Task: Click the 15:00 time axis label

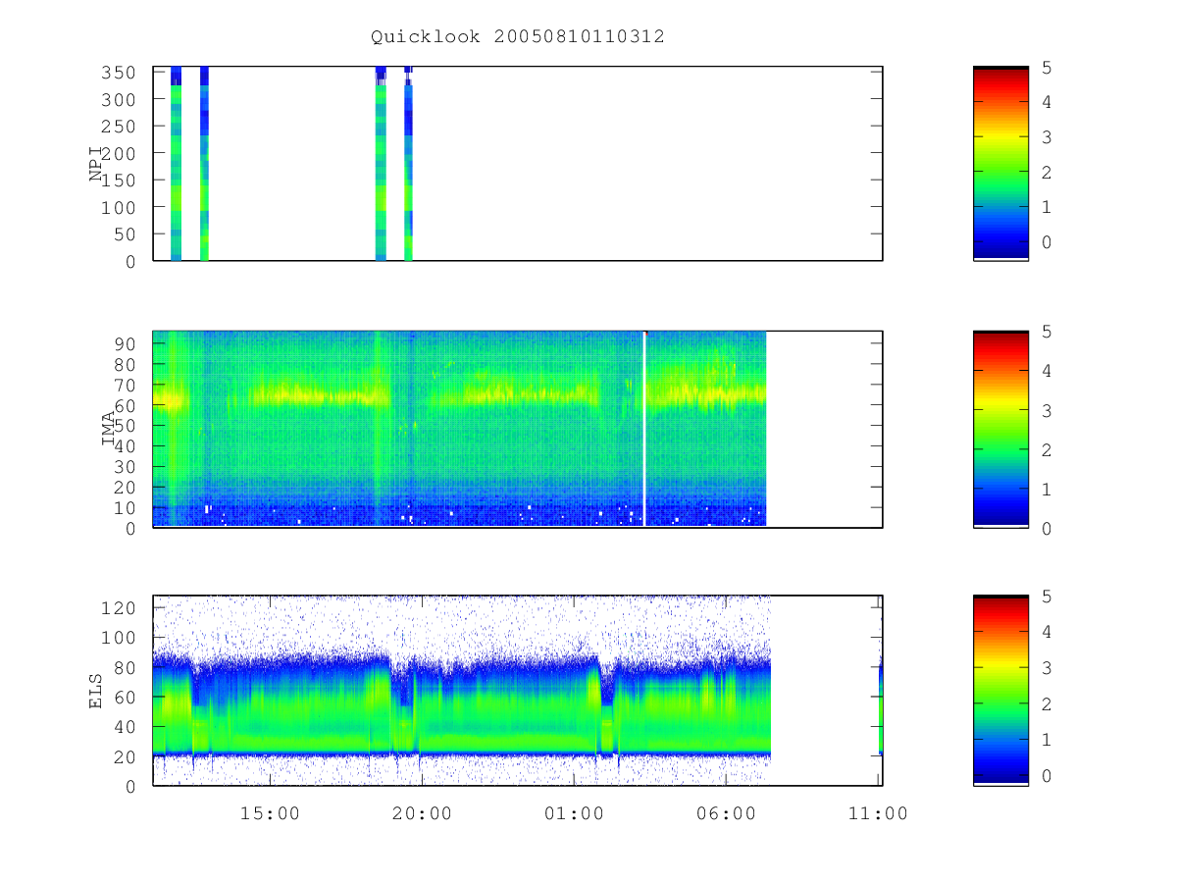Action: [x=270, y=813]
